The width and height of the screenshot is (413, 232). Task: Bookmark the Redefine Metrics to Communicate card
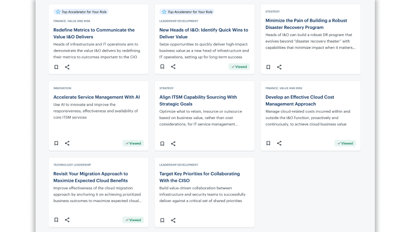click(x=56, y=67)
